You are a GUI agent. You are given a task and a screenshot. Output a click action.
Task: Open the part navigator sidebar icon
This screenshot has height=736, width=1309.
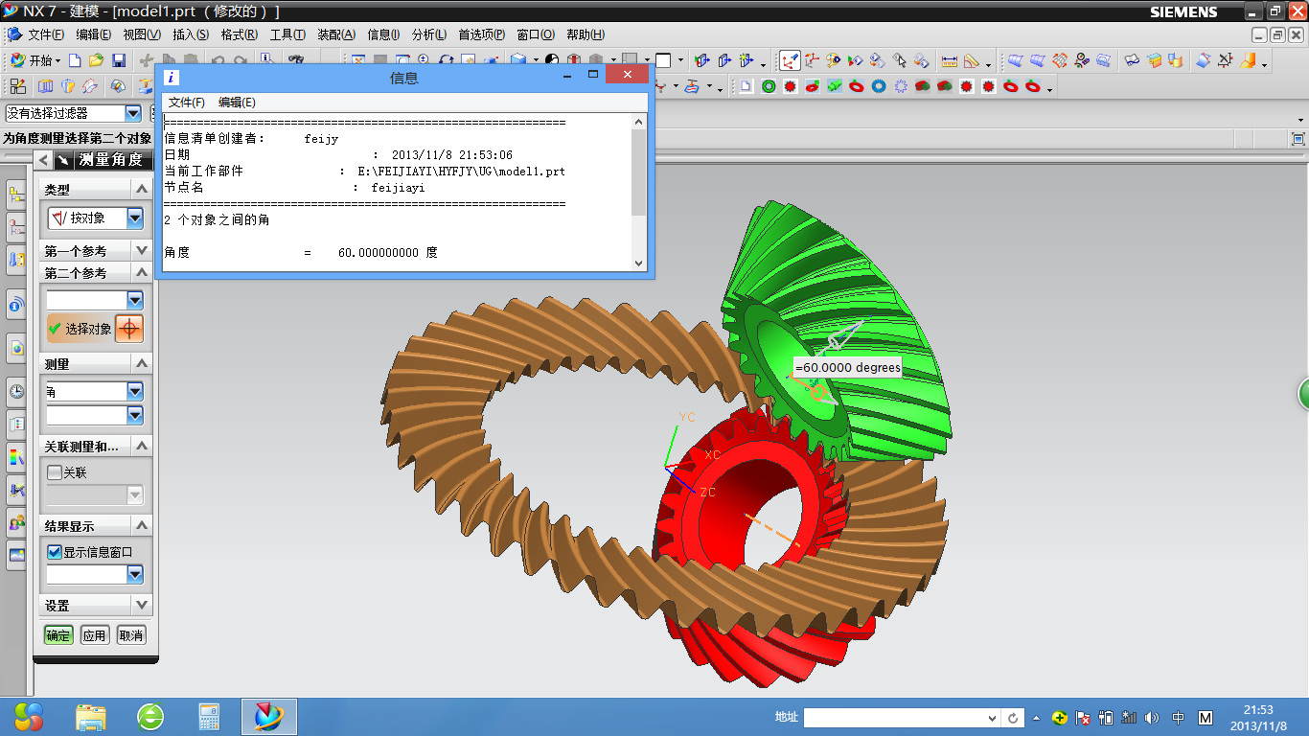pos(16,228)
